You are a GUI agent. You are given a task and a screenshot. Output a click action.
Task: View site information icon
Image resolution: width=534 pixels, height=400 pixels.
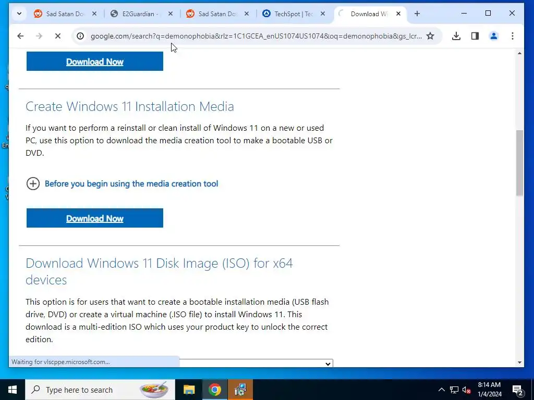80,36
